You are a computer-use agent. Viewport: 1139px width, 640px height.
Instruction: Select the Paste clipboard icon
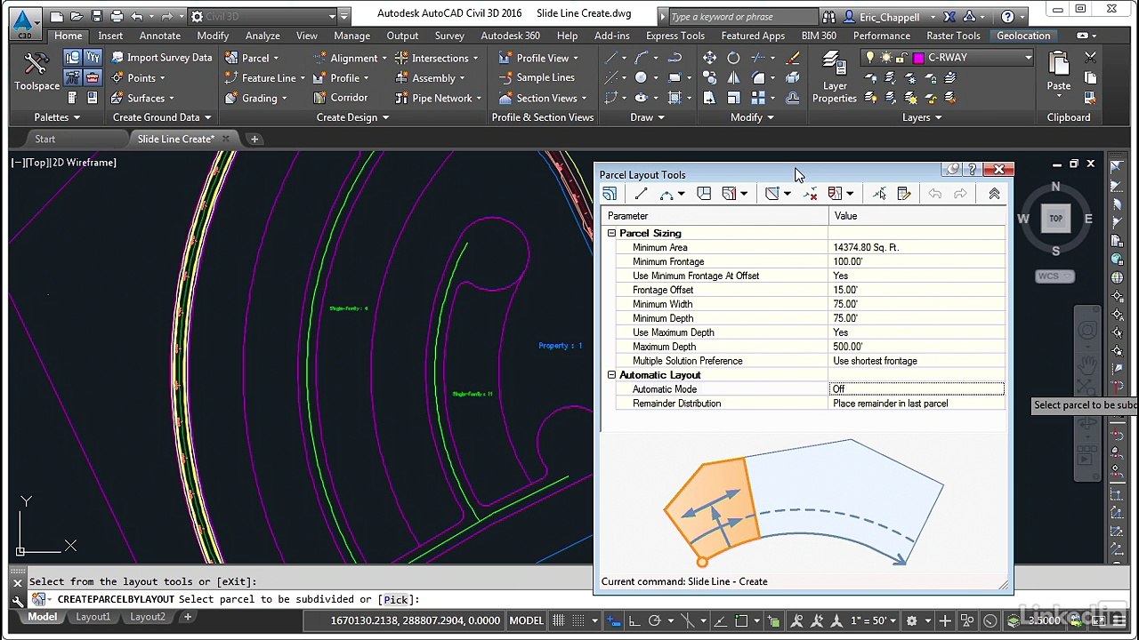[x=1058, y=73]
